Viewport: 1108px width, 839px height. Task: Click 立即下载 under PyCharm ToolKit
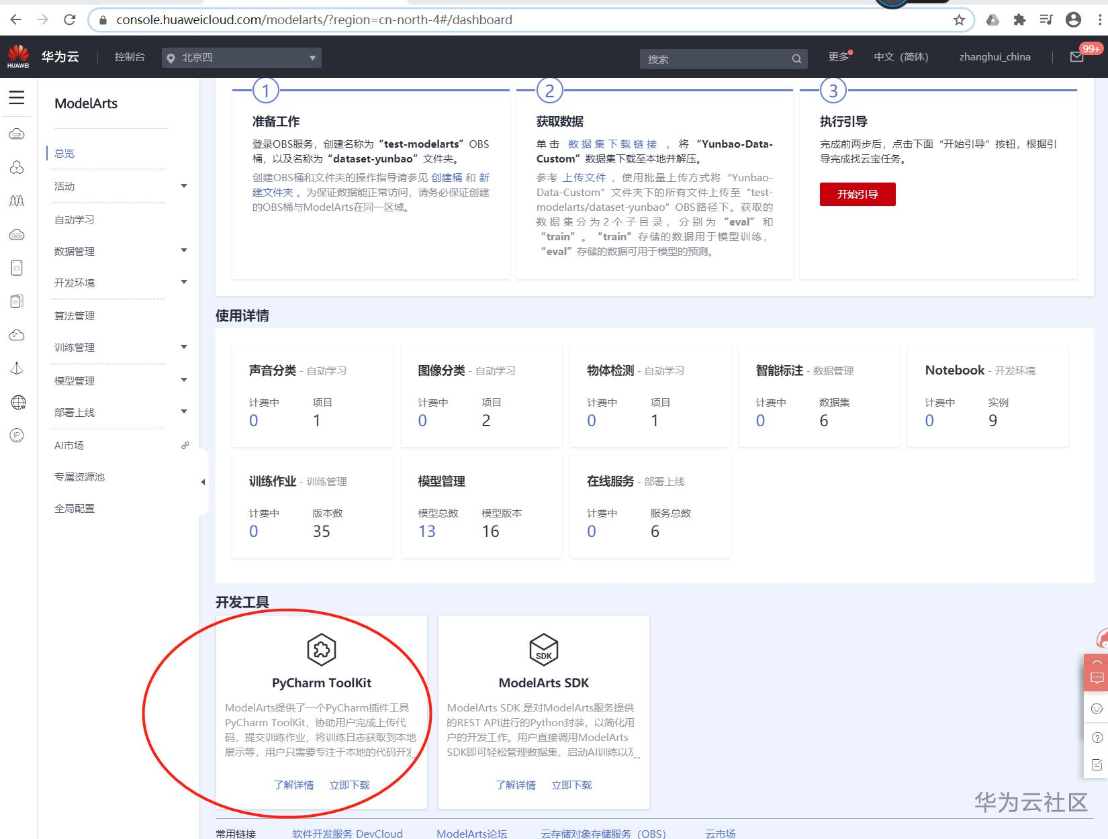click(x=349, y=785)
